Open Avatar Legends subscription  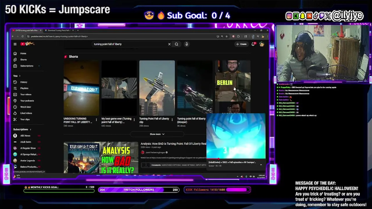pyautogui.click(x=26, y=161)
